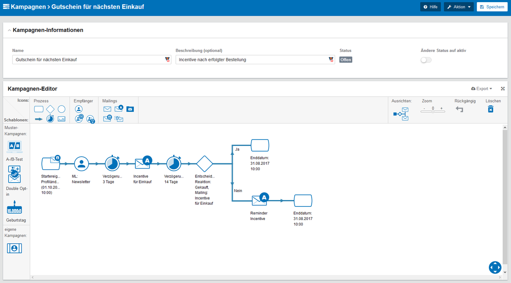This screenshot has width=511, height=283.
Task: Click the zoom minus sign
Action: click(x=423, y=109)
